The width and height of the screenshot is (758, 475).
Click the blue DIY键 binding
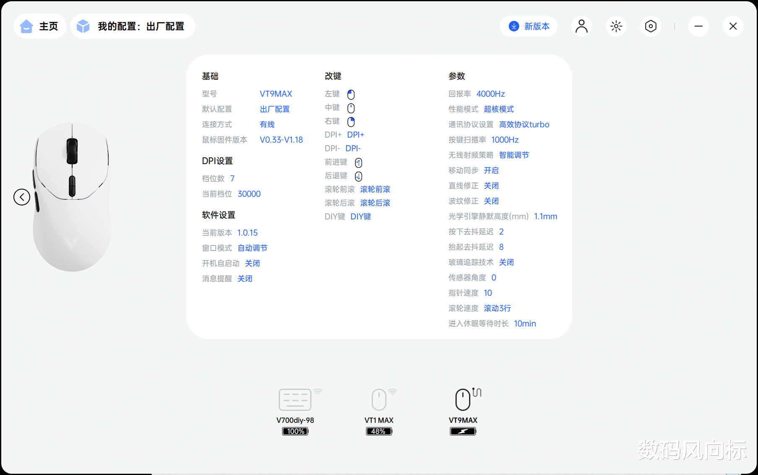click(x=361, y=217)
